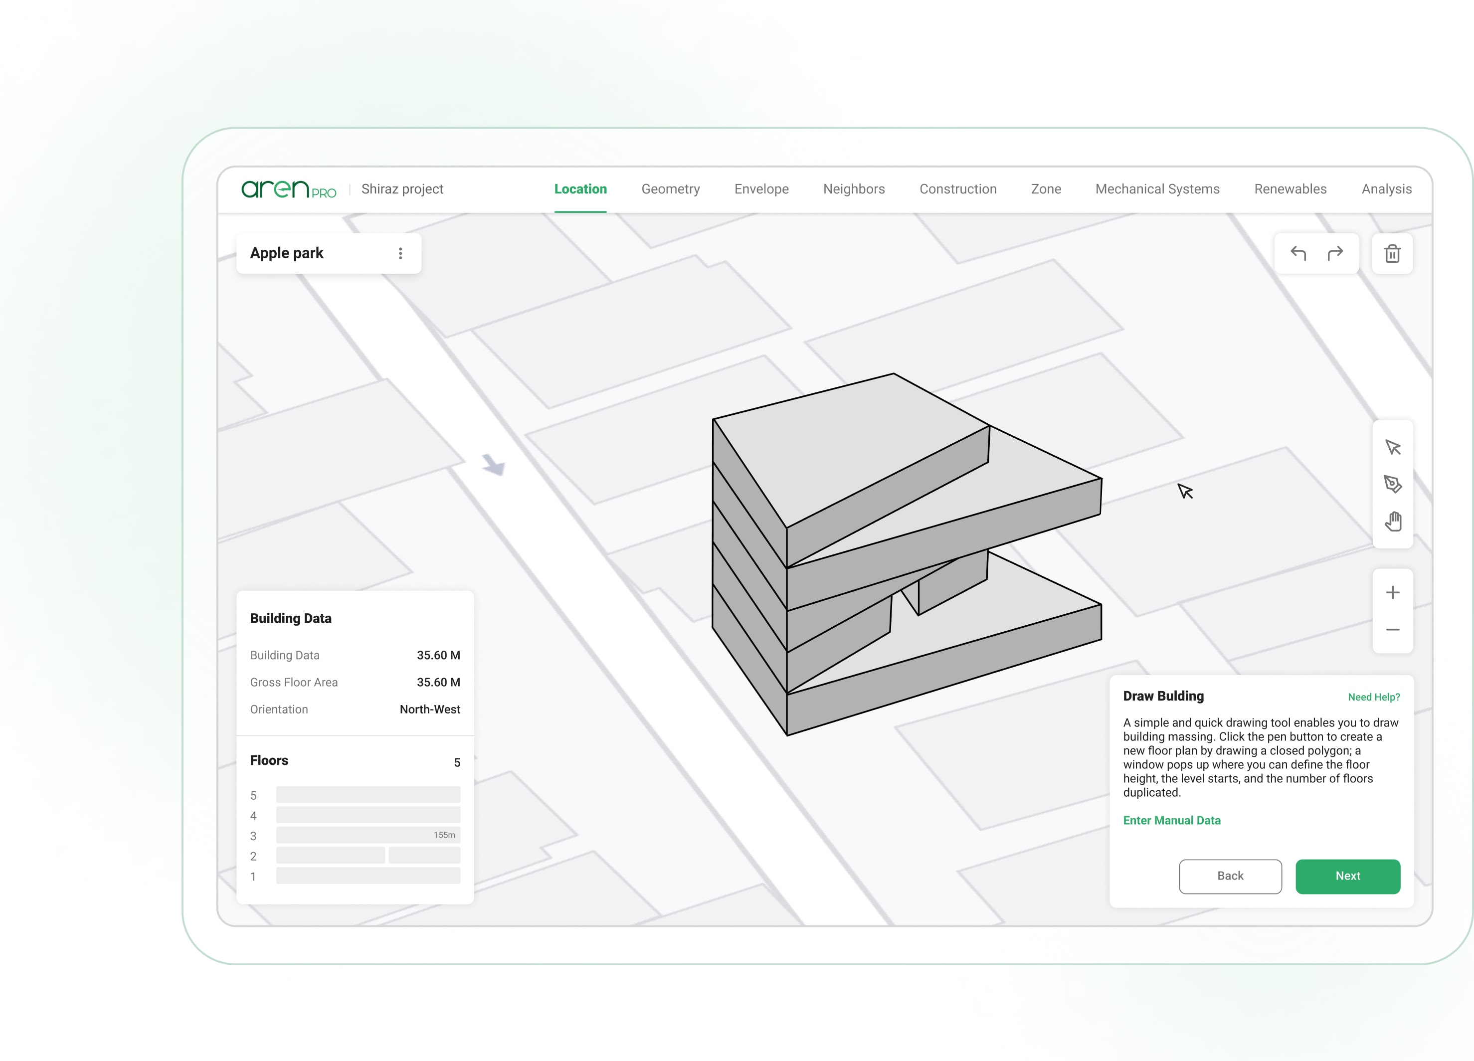Zoom in with the plus icon
Screen dimensions: 1474x1061
click(1392, 592)
